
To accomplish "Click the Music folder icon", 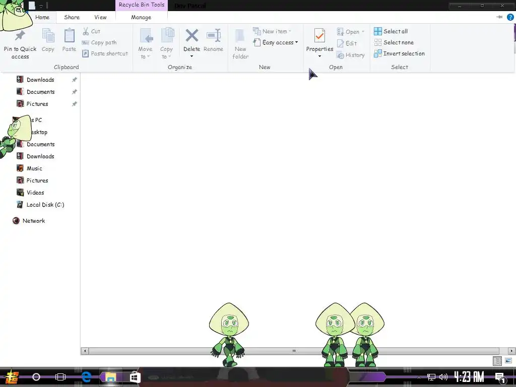I will (x=20, y=168).
